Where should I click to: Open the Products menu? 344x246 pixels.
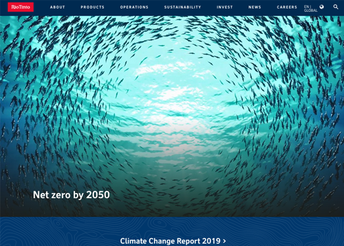pos(92,7)
